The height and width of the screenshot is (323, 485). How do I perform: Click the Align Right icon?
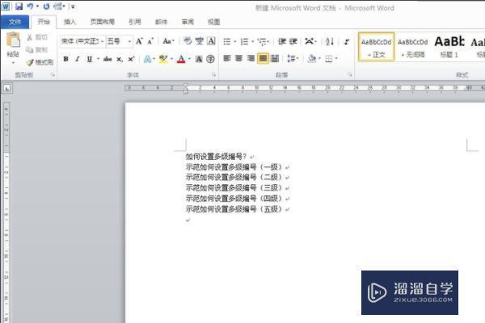tap(251, 58)
